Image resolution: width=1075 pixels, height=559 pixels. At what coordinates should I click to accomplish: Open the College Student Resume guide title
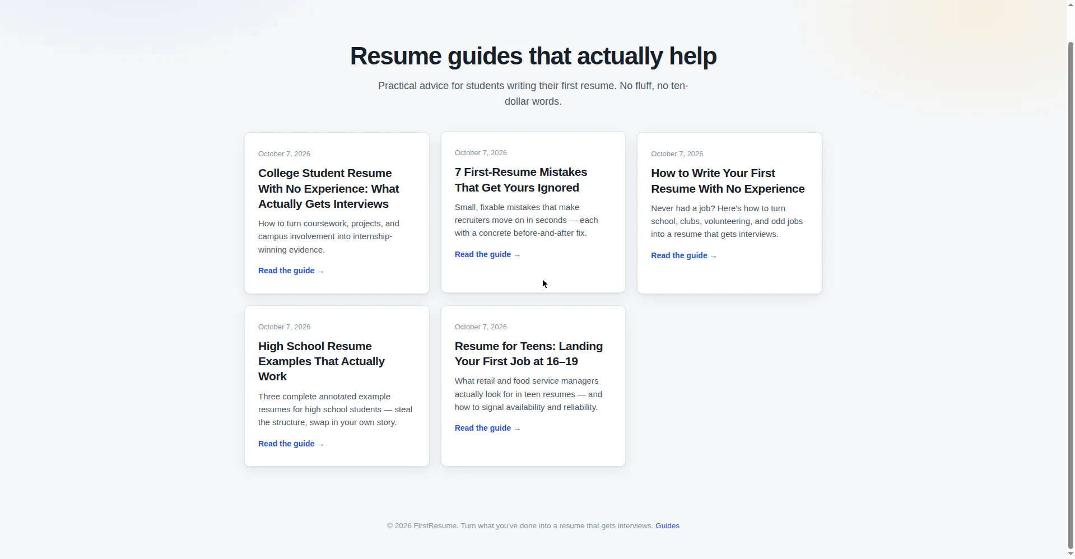[329, 189]
